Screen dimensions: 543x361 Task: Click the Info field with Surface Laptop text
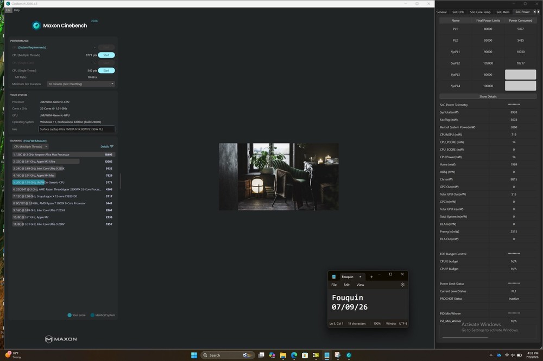pos(77,130)
